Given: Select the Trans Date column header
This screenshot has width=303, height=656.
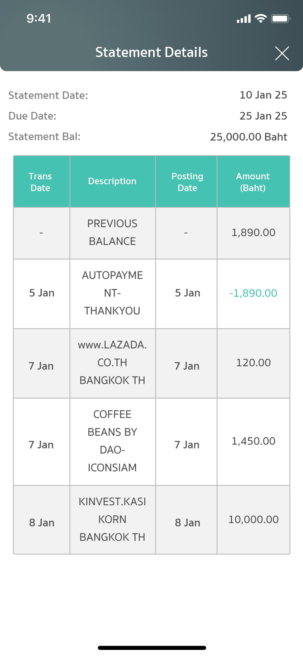Looking at the screenshot, I should click(x=40, y=182).
